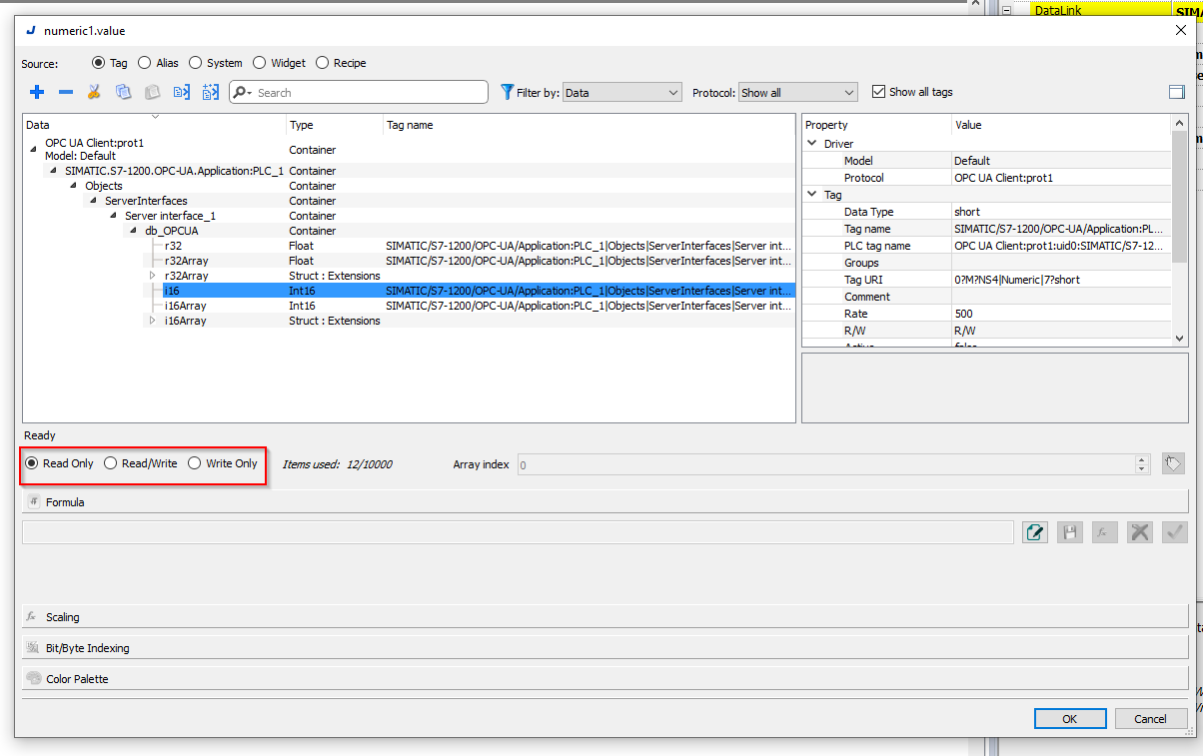
Task: Click the import tags toolbar icon
Action: point(181,92)
